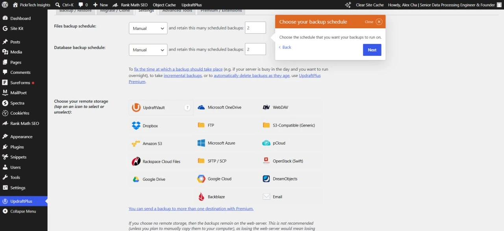This screenshot has width=504, height=231.
Task: Open the New content menu in admin bar
Action: pos(100,5)
